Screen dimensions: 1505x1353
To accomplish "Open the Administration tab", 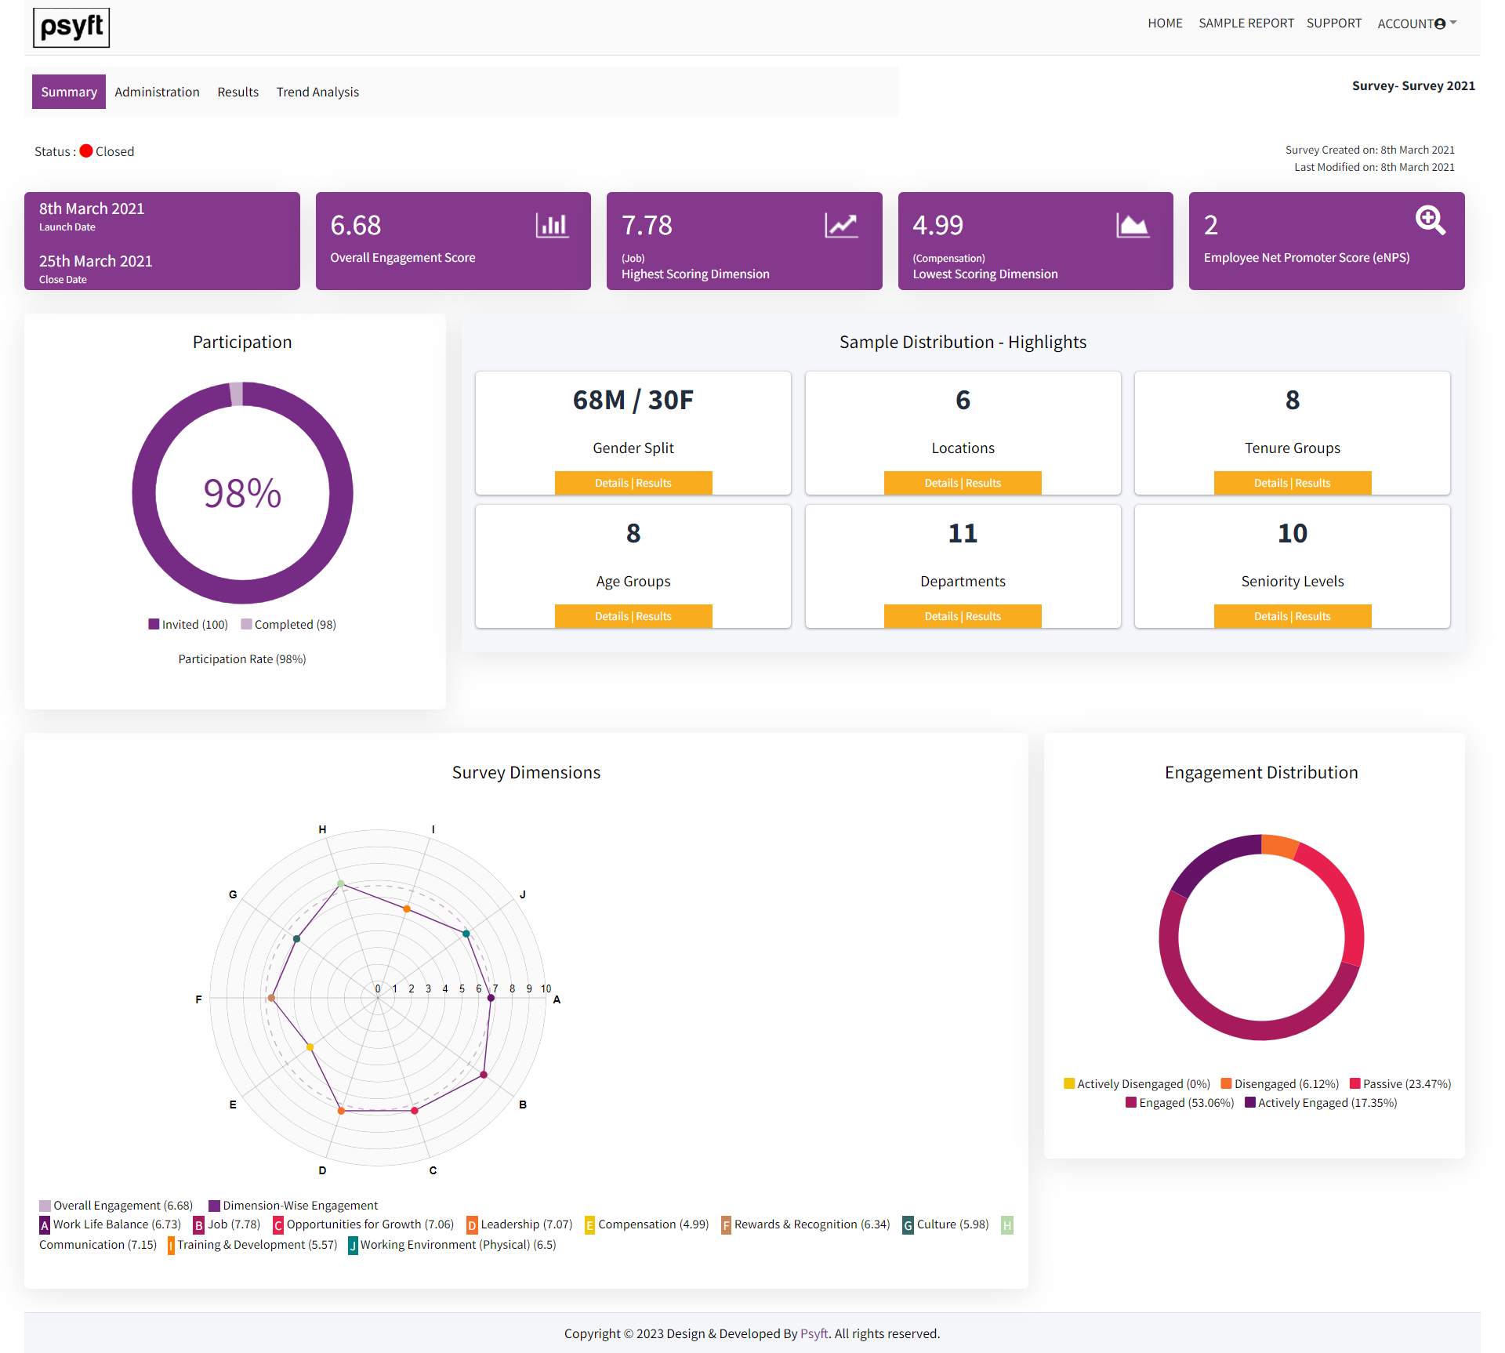I will point(157,92).
